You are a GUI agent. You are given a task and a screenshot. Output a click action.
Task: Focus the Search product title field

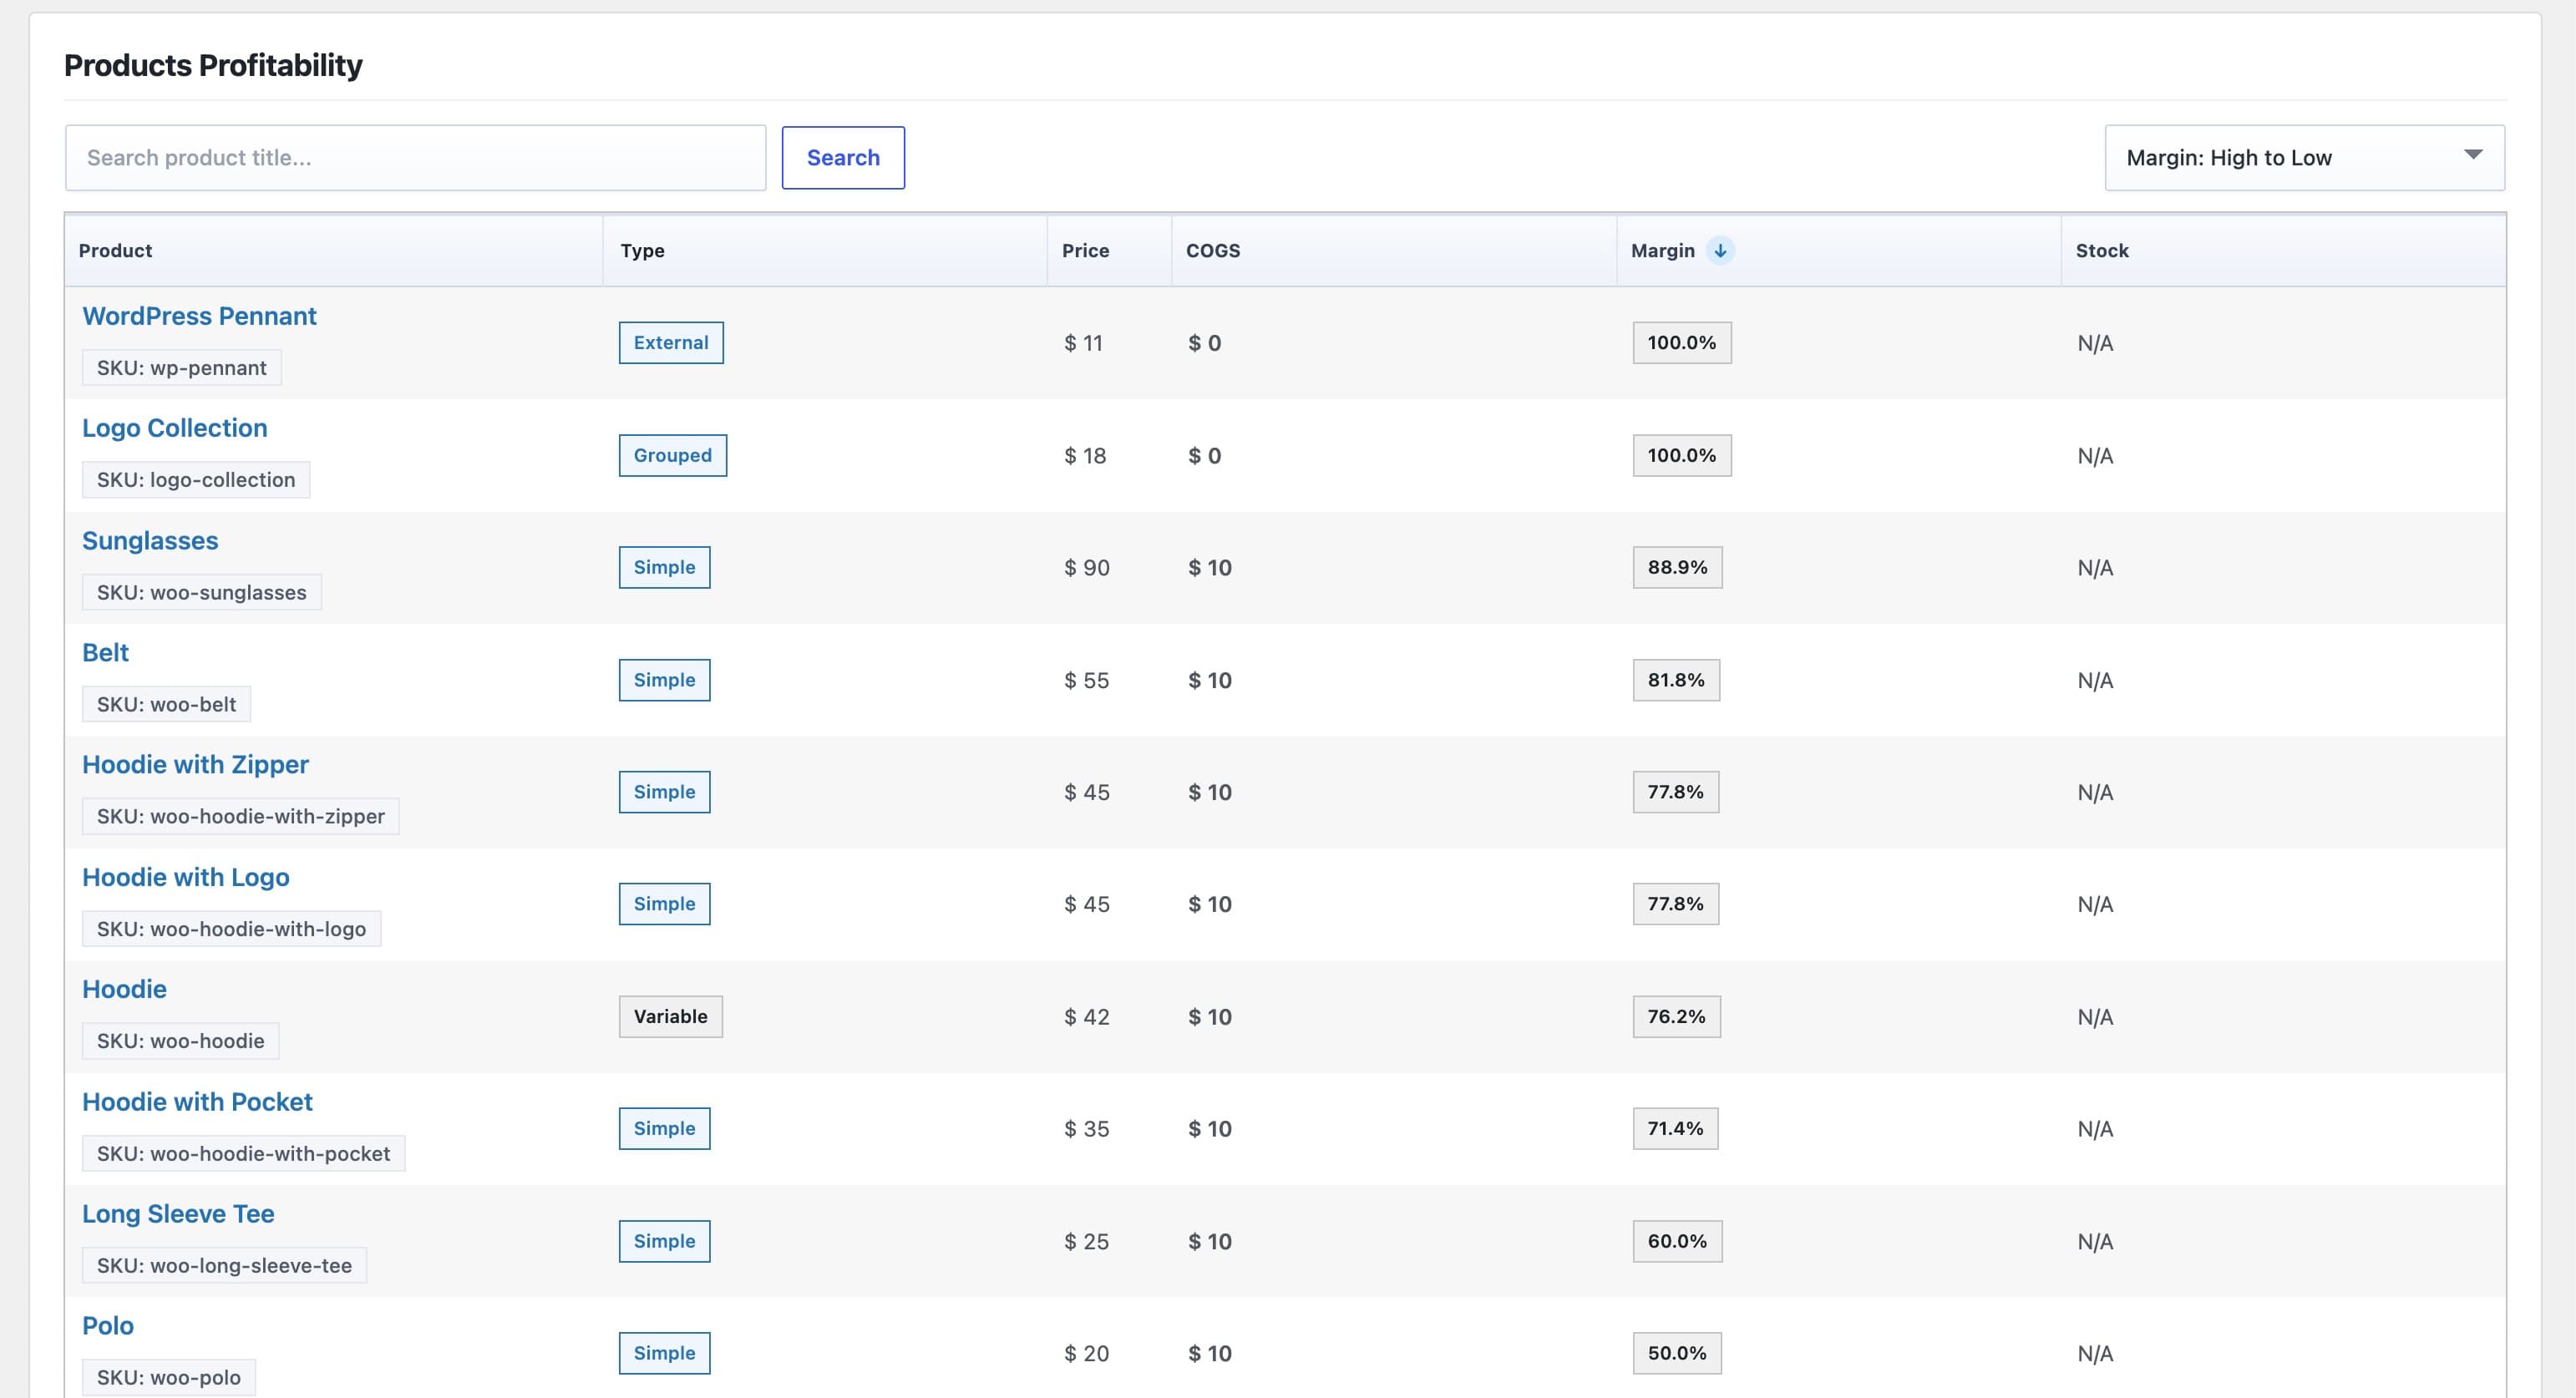click(x=415, y=158)
